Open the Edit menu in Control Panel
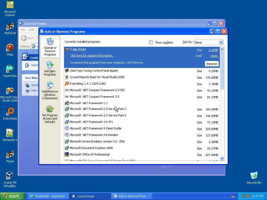Image resolution: width=267 pixels, height=200 pixels. [x=32, y=30]
